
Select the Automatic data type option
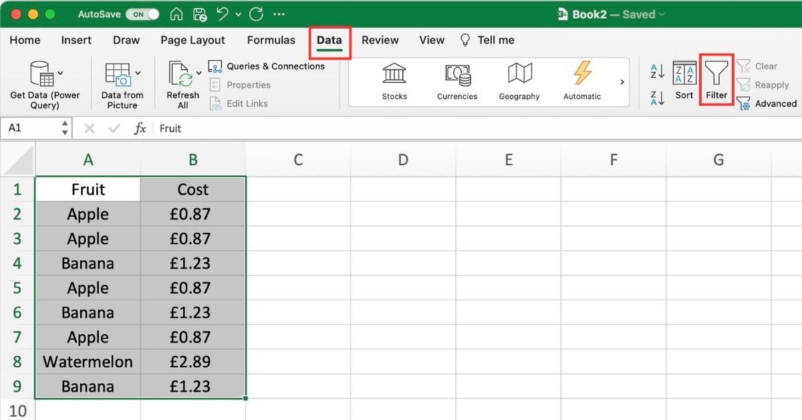581,80
